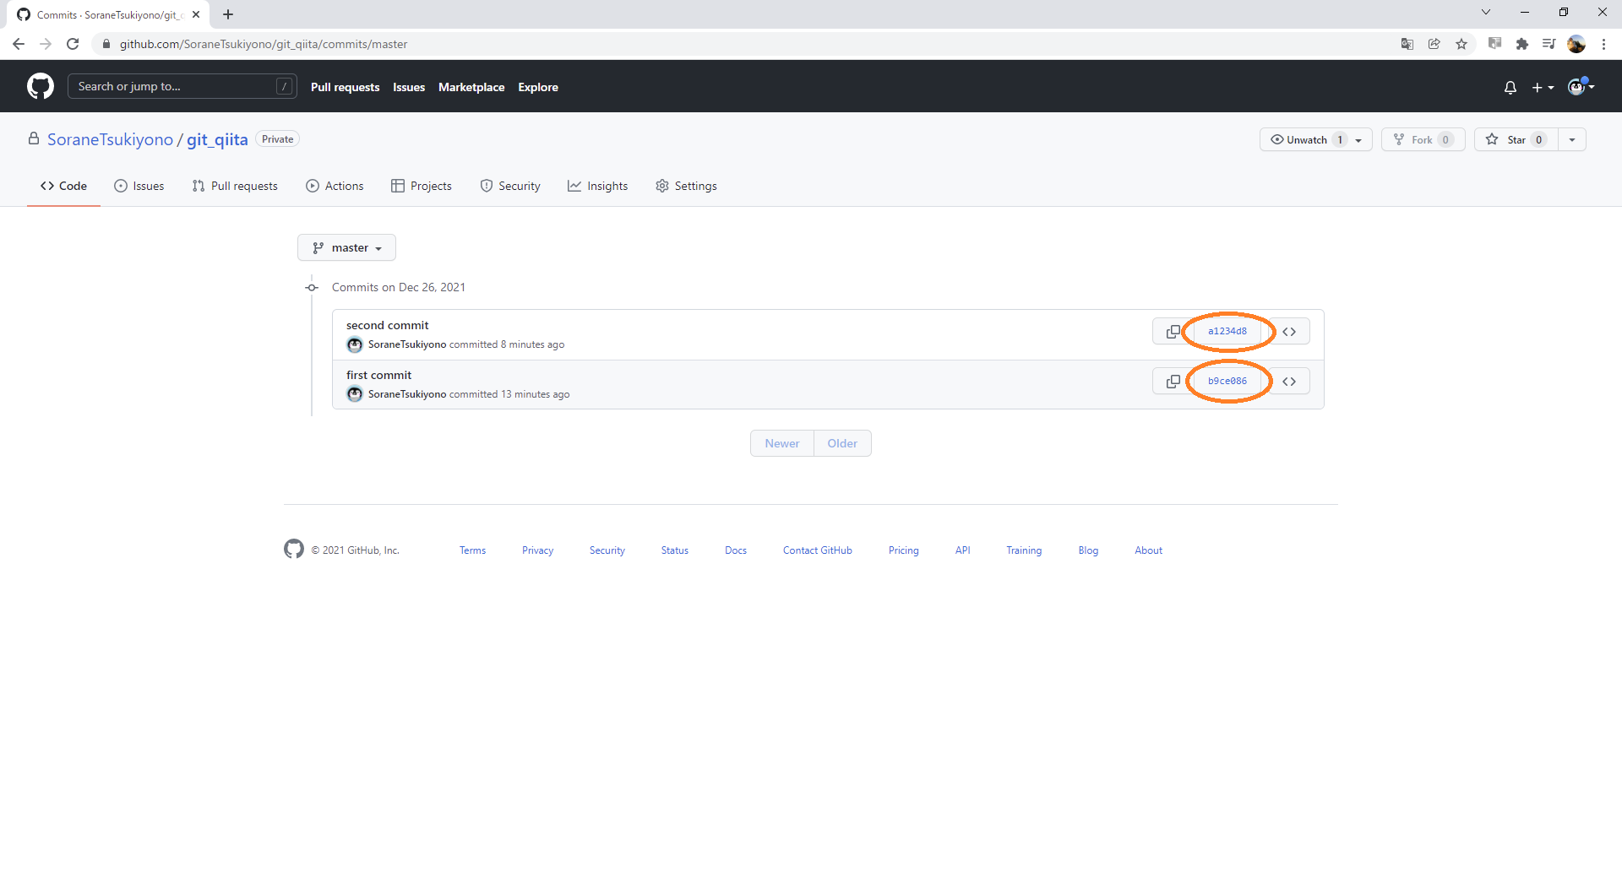Copy full SHA of the second commit
Viewport: 1622px width, 878px height.
point(1172,331)
